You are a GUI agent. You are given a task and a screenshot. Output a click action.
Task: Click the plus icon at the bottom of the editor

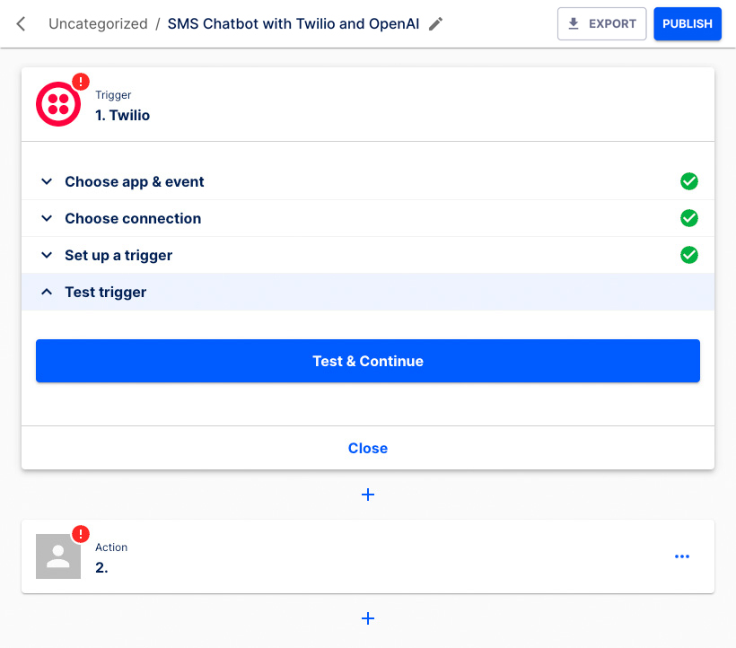click(x=368, y=618)
